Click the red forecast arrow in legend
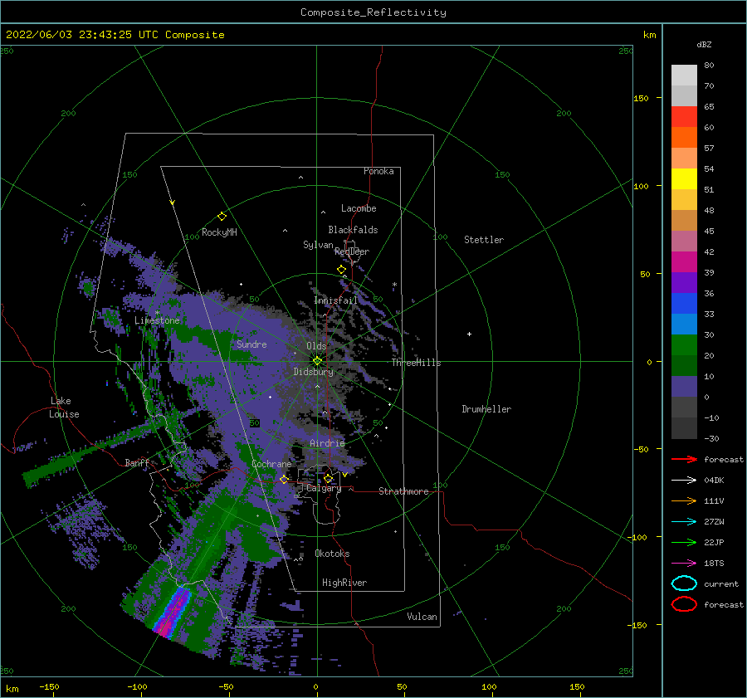The image size is (747, 698). [x=684, y=459]
